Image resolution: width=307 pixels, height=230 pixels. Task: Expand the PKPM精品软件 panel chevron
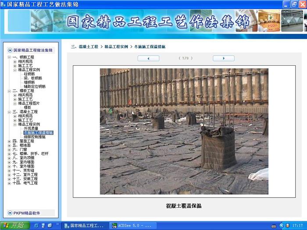coord(10,213)
